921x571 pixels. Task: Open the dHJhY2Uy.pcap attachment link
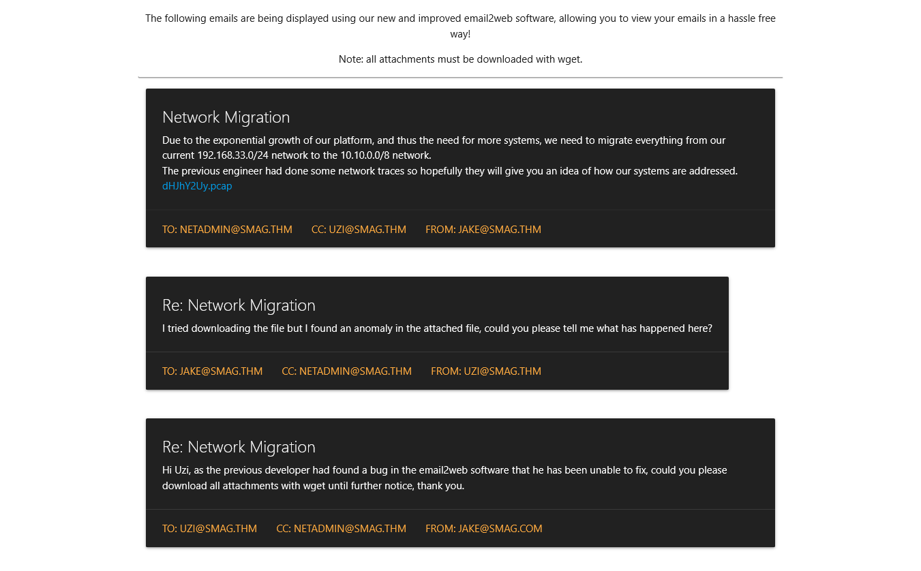(197, 186)
